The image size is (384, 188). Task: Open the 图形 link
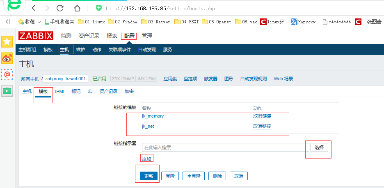coord(229,79)
